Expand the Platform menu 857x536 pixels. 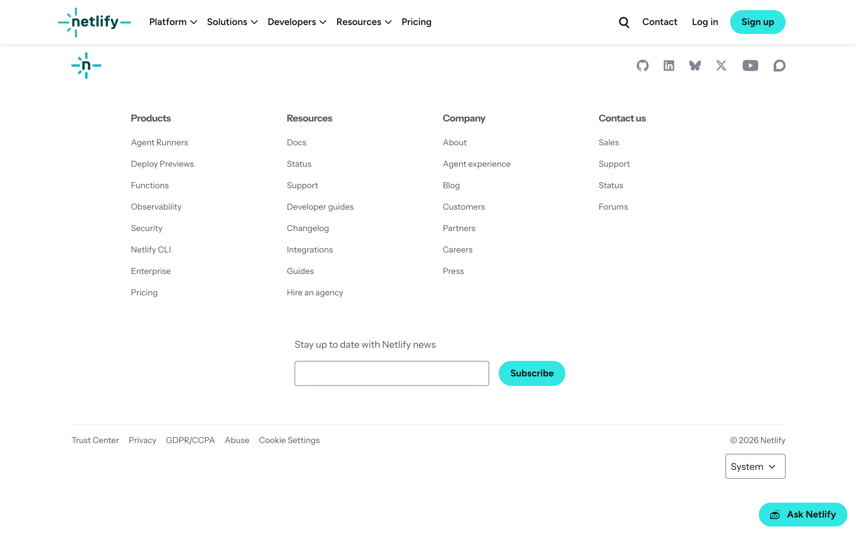[x=173, y=22]
